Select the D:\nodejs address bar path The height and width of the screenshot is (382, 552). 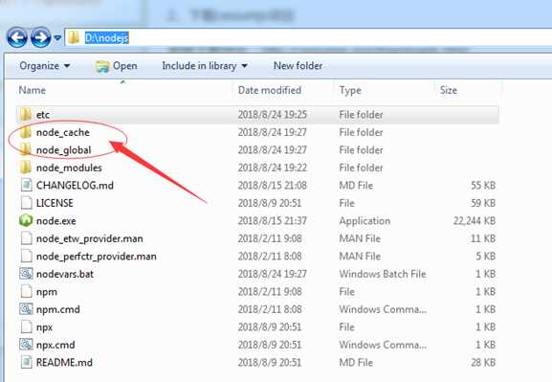(107, 37)
